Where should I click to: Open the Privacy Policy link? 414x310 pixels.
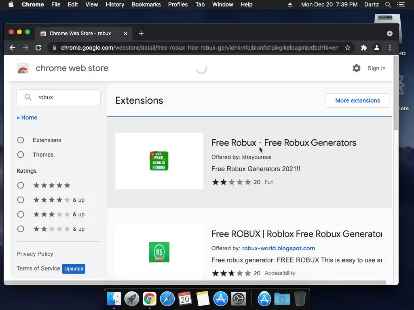[35, 254]
